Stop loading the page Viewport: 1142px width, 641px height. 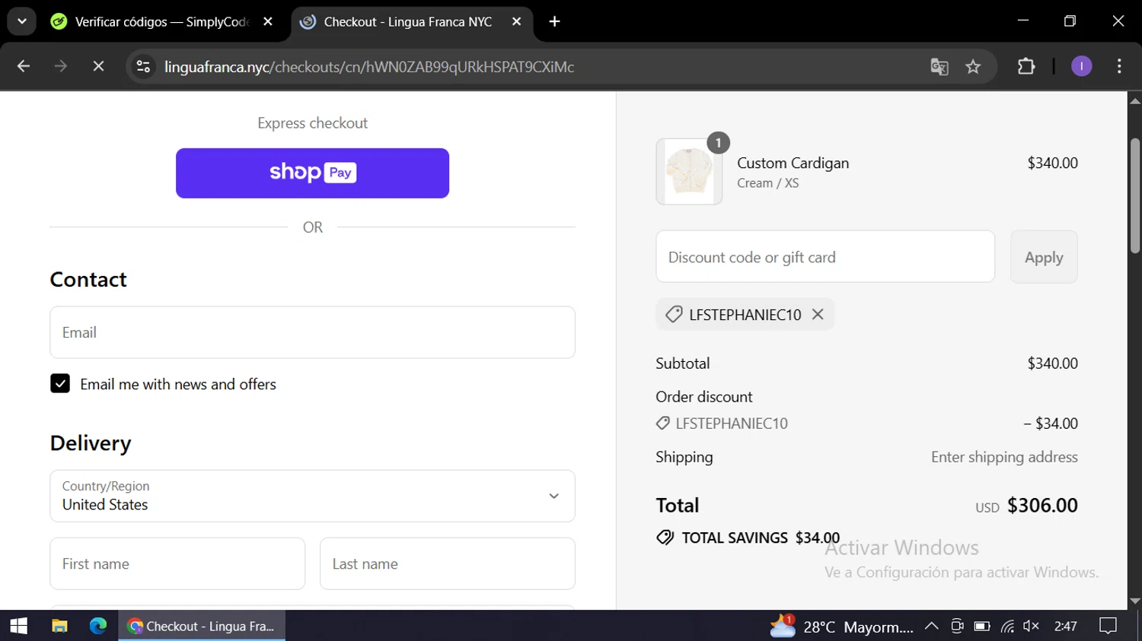pos(98,67)
